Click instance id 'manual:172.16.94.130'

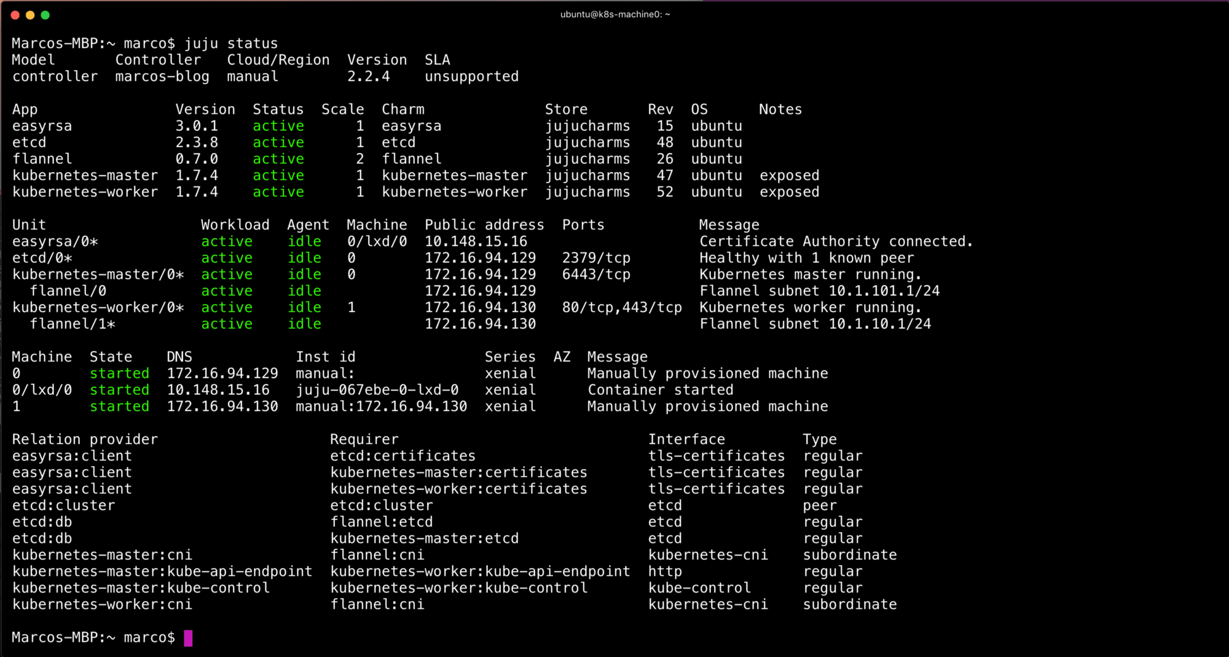click(x=382, y=406)
